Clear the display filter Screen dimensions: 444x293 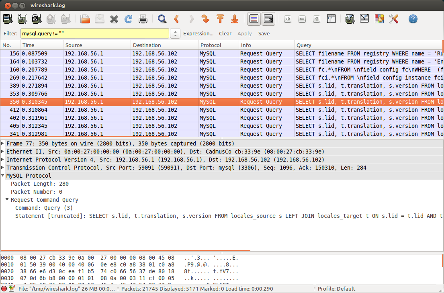(x=225, y=33)
